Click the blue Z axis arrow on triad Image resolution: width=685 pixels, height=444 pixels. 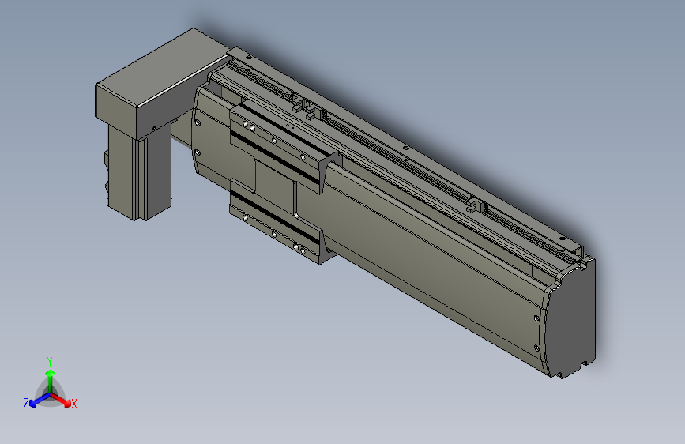click(40, 401)
